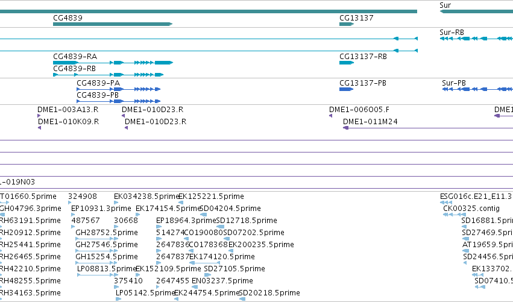
Task: Select the LP08813.5prime EST label
Action: click(106, 269)
